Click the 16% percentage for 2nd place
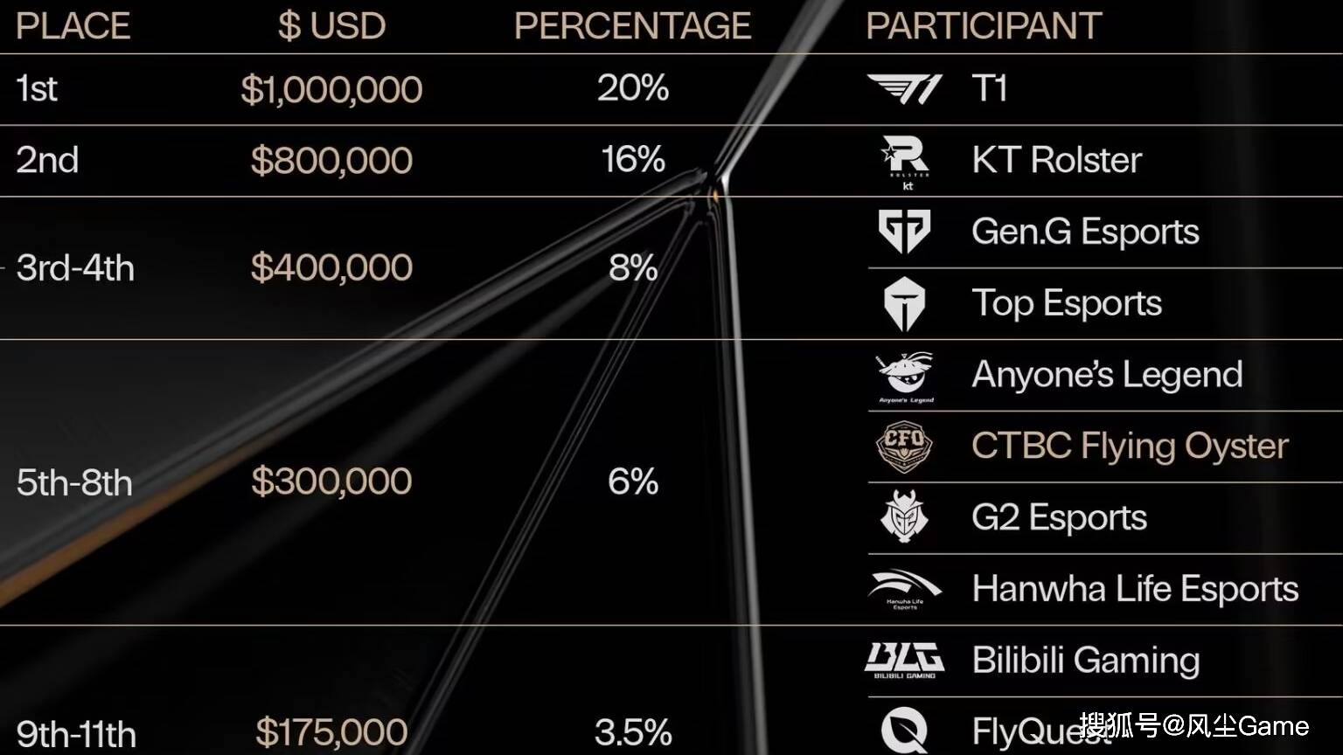This screenshot has height=755, width=1343. tap(633, 160)
